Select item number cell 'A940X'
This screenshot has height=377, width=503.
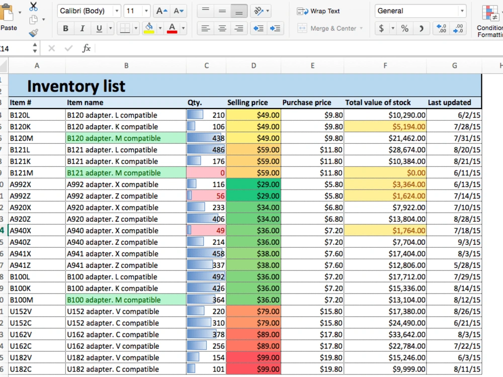click(37, 231)
